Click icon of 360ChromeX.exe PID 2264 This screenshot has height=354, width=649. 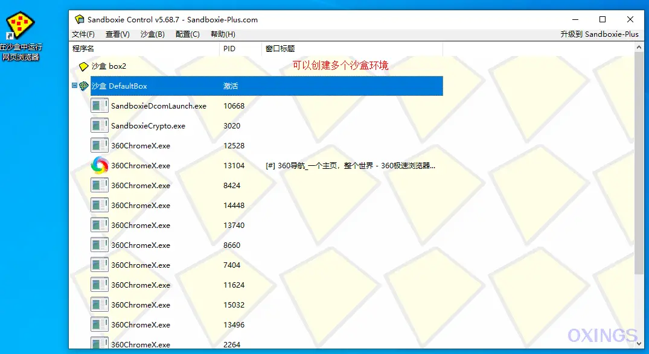(100, 343)
